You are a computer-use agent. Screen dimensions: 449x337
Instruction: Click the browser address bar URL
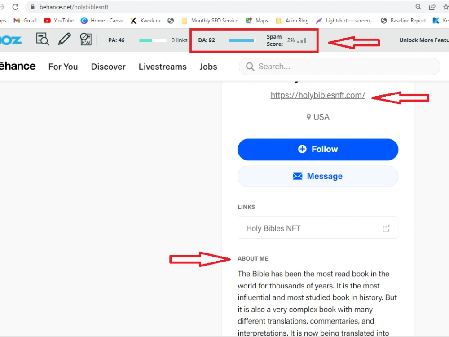pyautogui.click(x=74, y=7)
